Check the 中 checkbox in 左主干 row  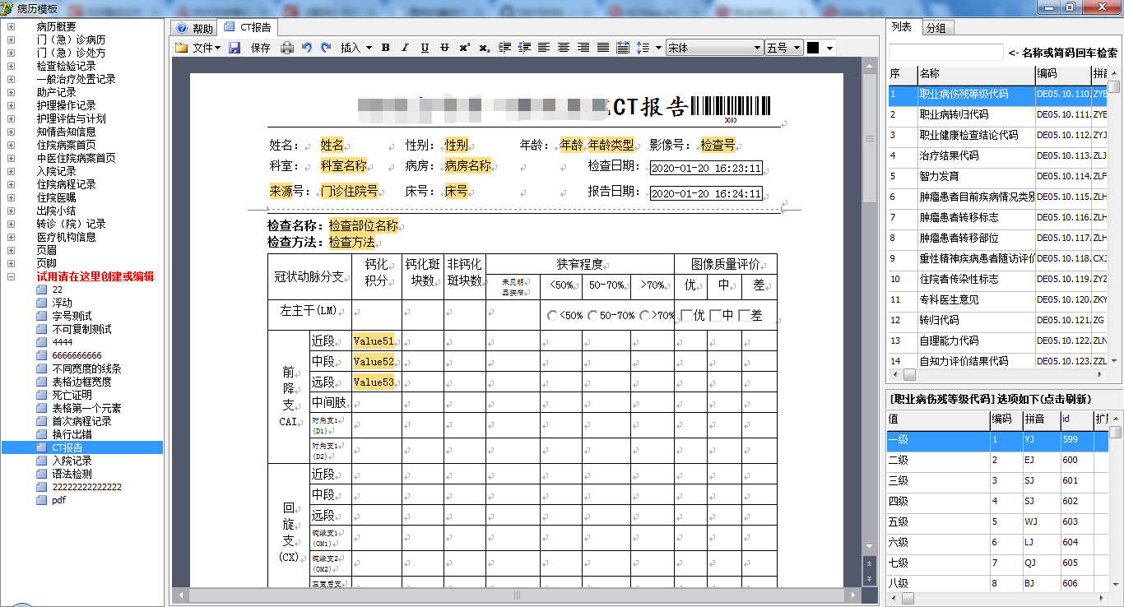coord(715,316)
